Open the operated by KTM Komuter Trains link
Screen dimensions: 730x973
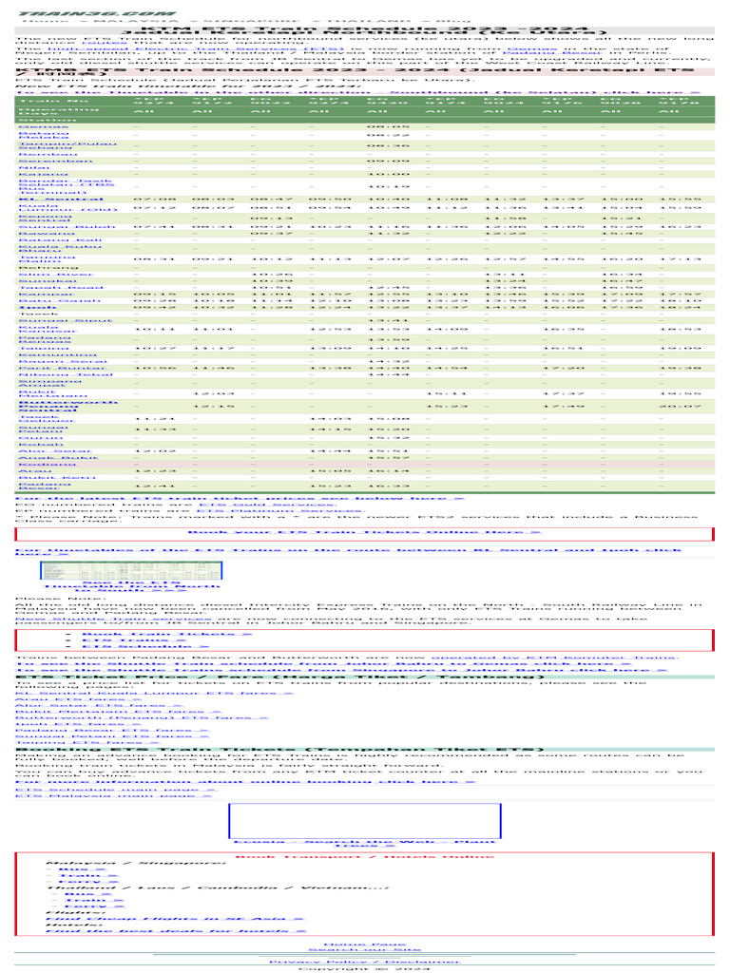tap(554, 657)
